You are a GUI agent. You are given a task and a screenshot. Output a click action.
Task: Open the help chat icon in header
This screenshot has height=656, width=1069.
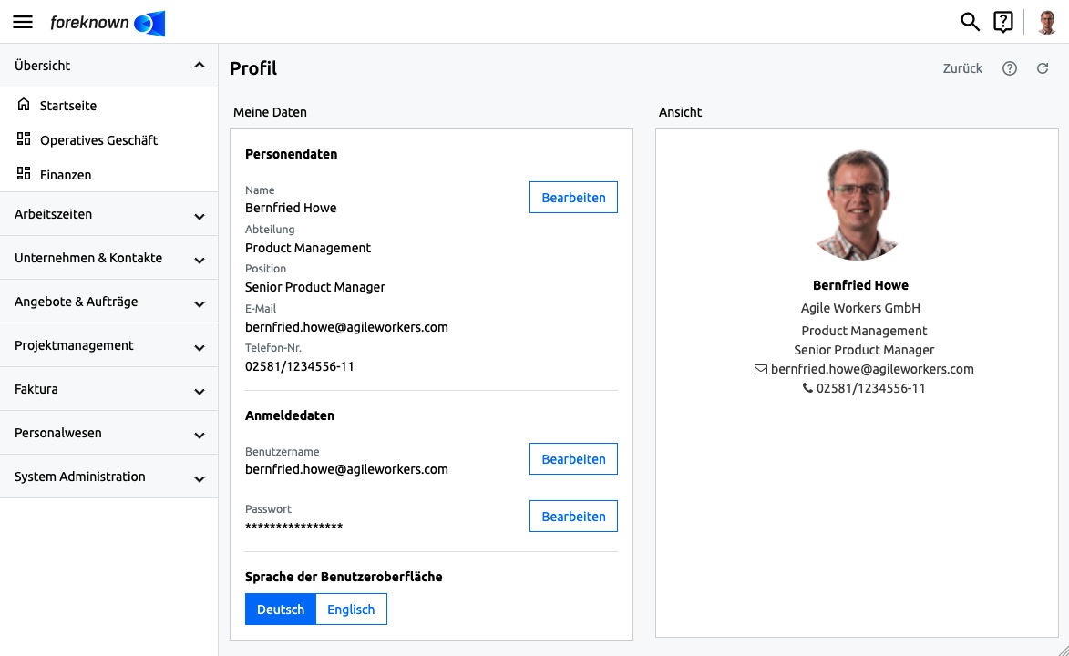click(x=1002, y=22)
